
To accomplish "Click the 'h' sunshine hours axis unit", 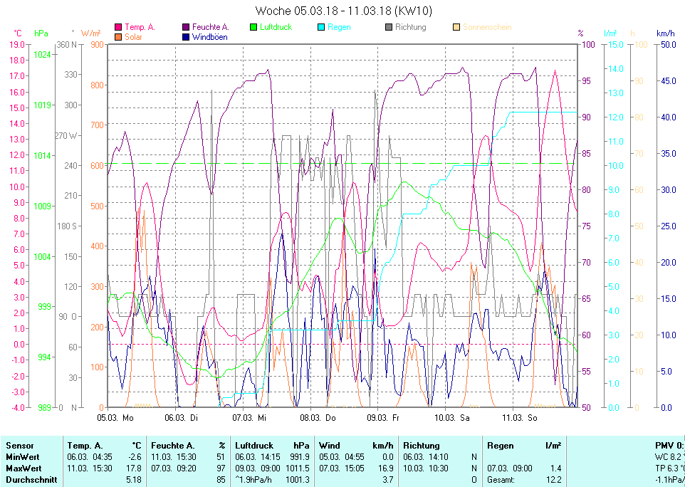I will 632,33.
